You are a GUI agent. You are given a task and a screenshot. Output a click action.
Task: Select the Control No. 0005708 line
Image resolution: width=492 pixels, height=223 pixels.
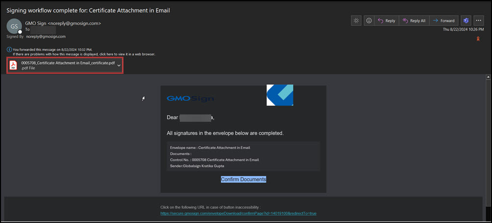click(x=214, y=160)
